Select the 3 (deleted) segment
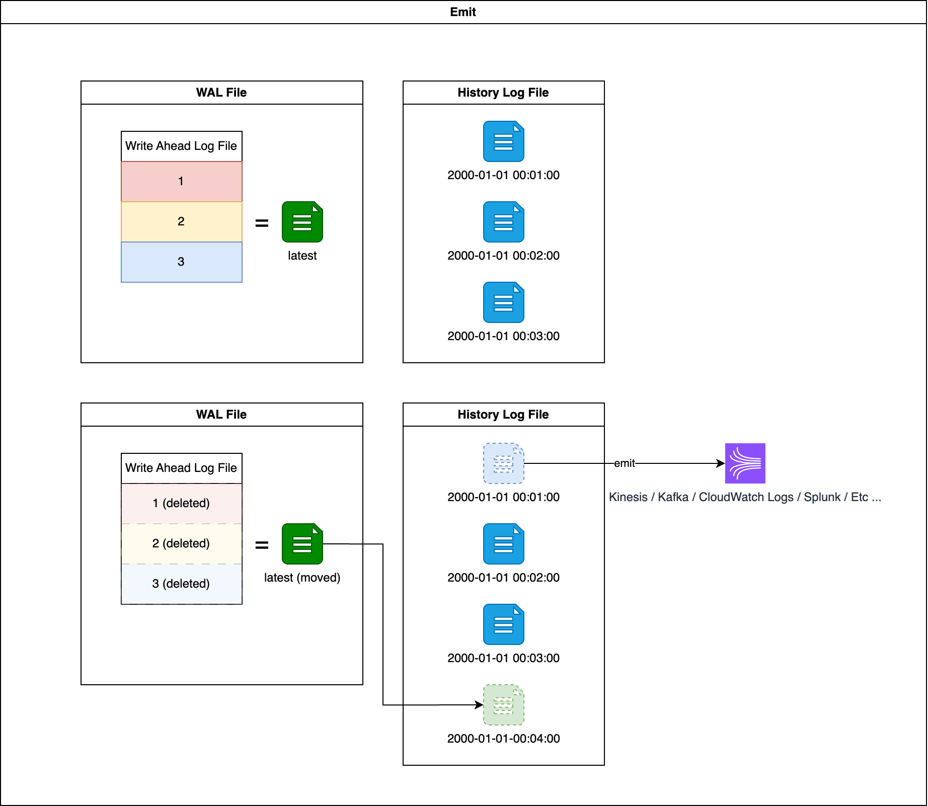Image resolution: width=928 pixels, height=806 pixels. click(x=182, y=584)
